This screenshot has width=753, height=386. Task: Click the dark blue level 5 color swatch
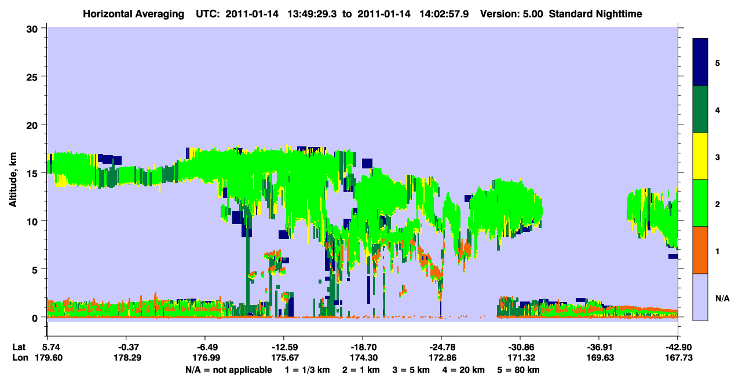pos(700,62)
